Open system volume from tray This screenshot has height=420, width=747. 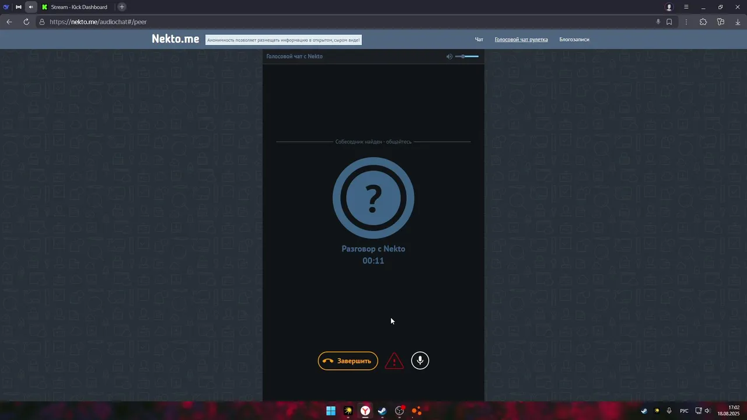[707, 411]
